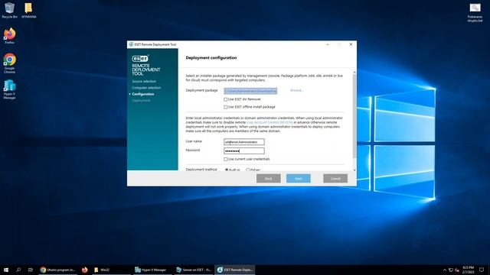
Task: Click the User name field
Action: pyautogui.click(x=244, y=142)
